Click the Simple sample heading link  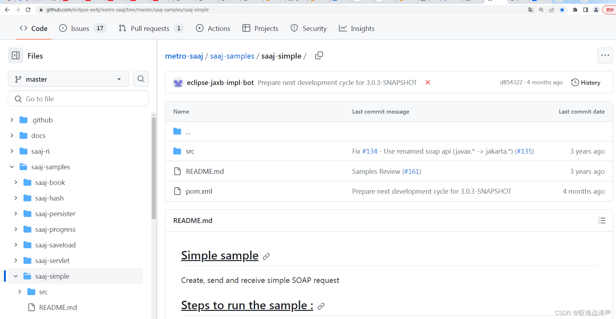point(220,256)
